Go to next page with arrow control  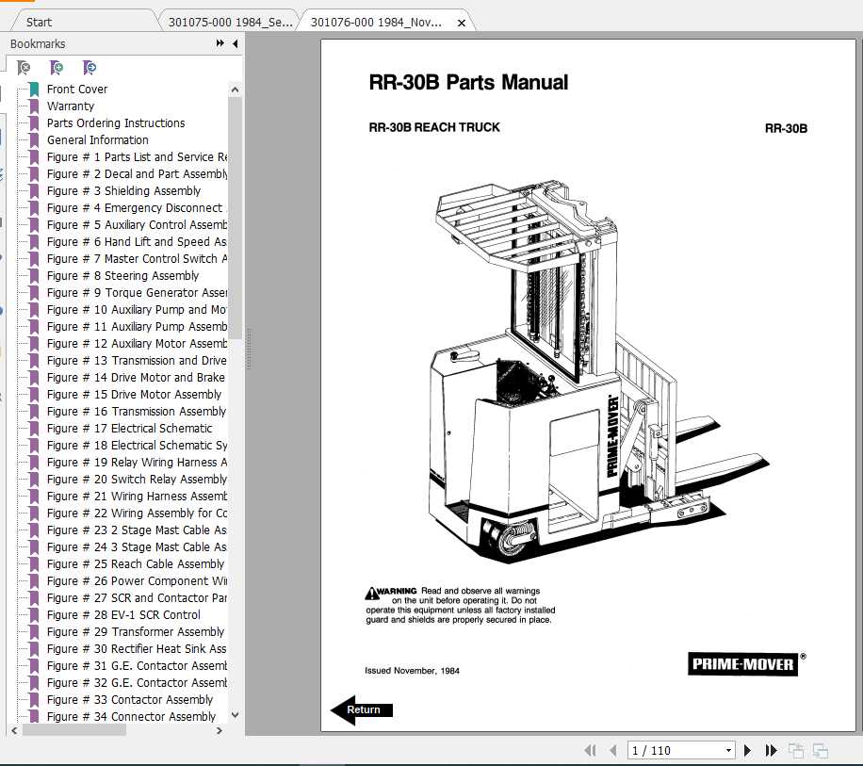pos(747,750)
